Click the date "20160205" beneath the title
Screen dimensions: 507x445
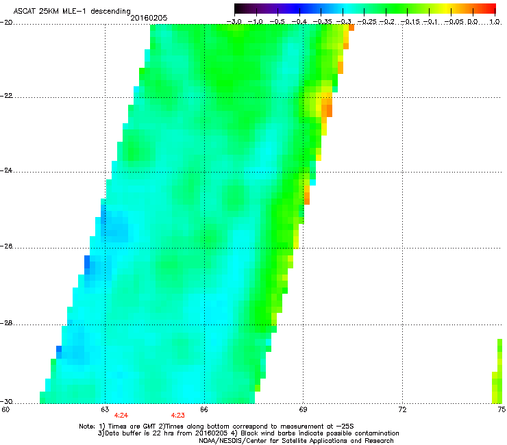149,18
